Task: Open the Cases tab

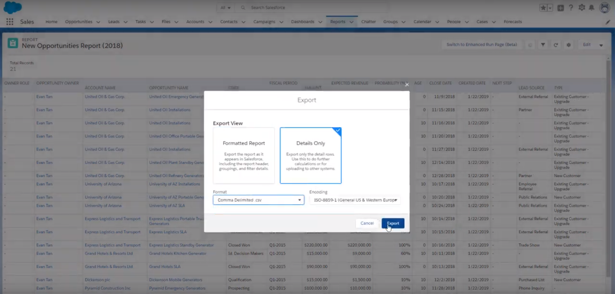Action: coord(482,22)
